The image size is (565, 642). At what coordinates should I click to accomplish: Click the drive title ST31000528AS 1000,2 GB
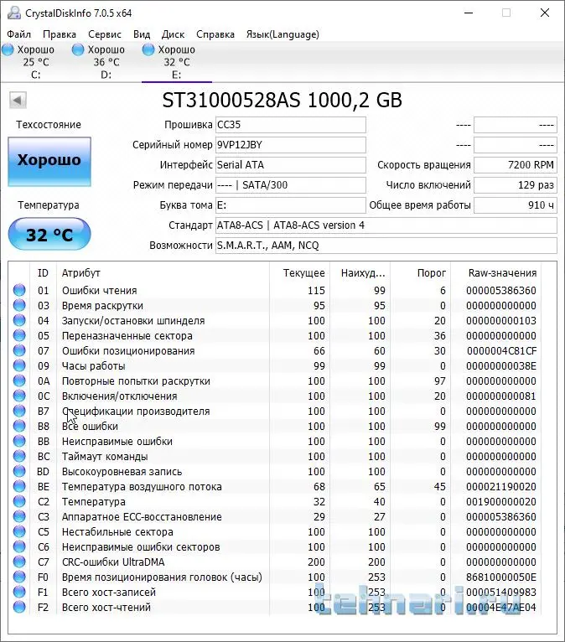[x=282, y=100]
